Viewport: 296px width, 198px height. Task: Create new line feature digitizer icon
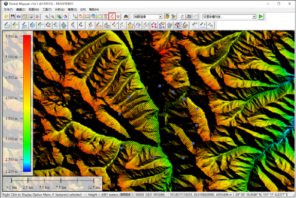coord(24,25)
